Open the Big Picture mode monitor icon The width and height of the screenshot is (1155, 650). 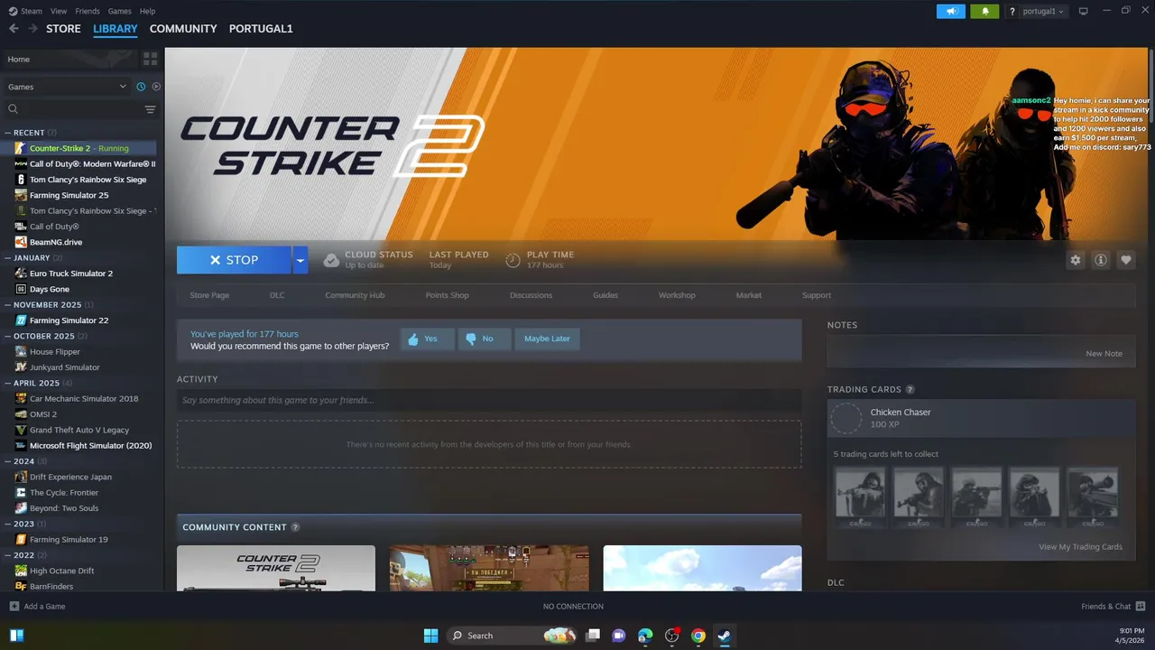click(1083, 11)
